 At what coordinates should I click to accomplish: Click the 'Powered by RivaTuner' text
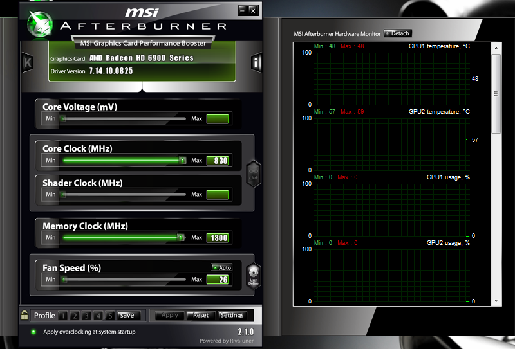tap(227, 341)
